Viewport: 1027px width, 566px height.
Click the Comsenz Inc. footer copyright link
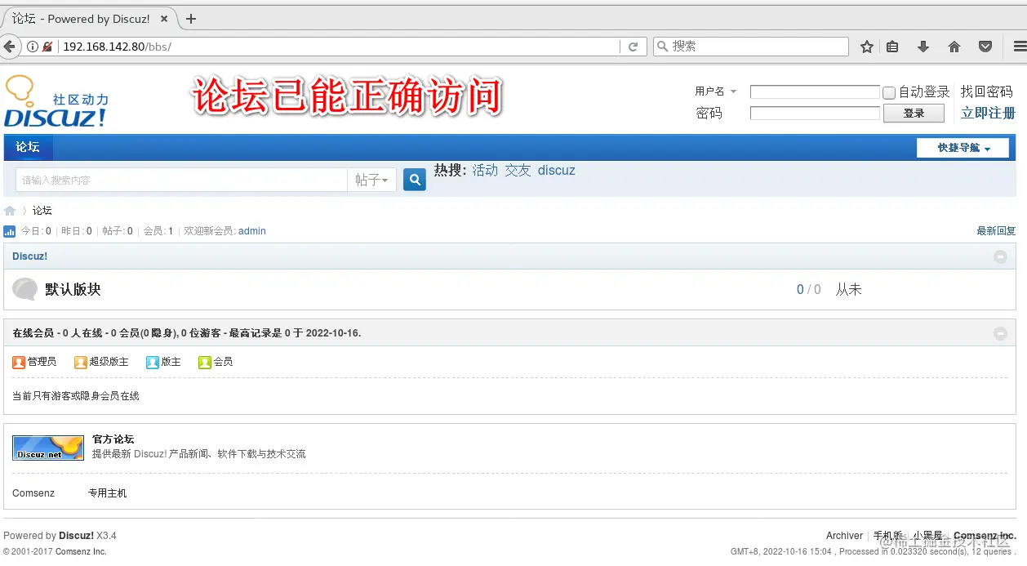81,551
